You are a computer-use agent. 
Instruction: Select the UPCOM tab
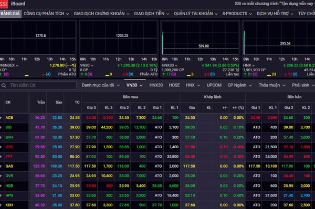coord(214,85)
